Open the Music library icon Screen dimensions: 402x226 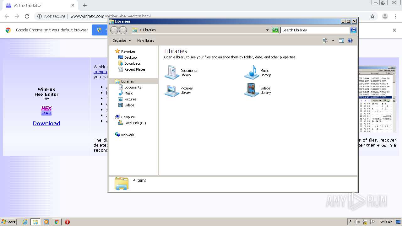point(252,73)
